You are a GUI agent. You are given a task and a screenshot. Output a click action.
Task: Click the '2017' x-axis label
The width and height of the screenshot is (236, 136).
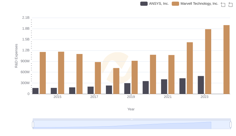pyautogui.click(x=94, y=97)
